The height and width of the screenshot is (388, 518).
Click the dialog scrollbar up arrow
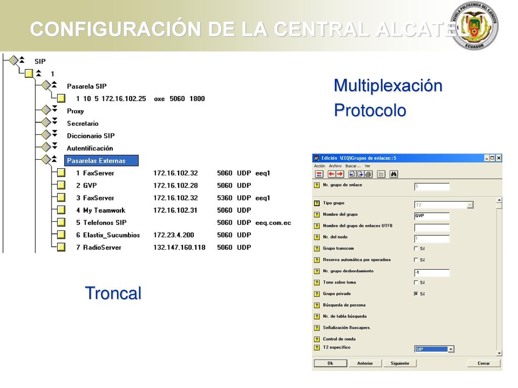pyautogui.click(x=499, y=200)
